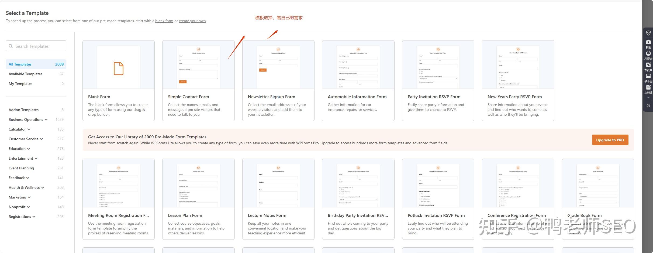Choose the Blank Form template thumbnail
Image resolution: width=653 pixels, height=253 pixels.
coord(119,64)
